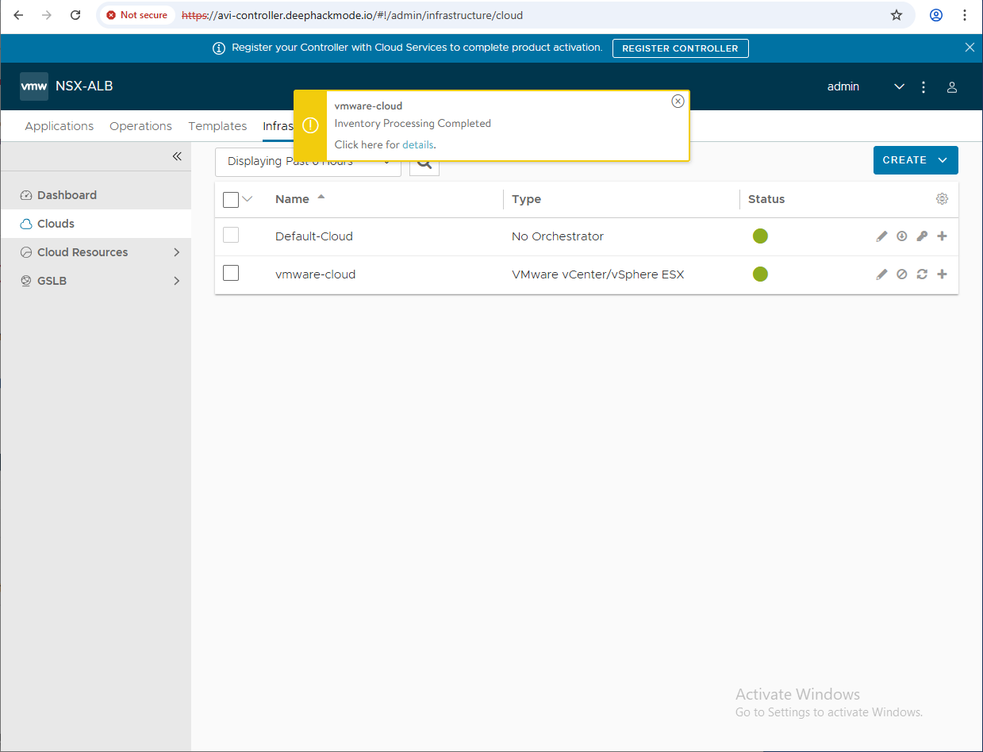Open the vertical three-dots menu in header
The height and width of the screenshot is (752, 983).
pyautogui.click(x=923, y=87)
